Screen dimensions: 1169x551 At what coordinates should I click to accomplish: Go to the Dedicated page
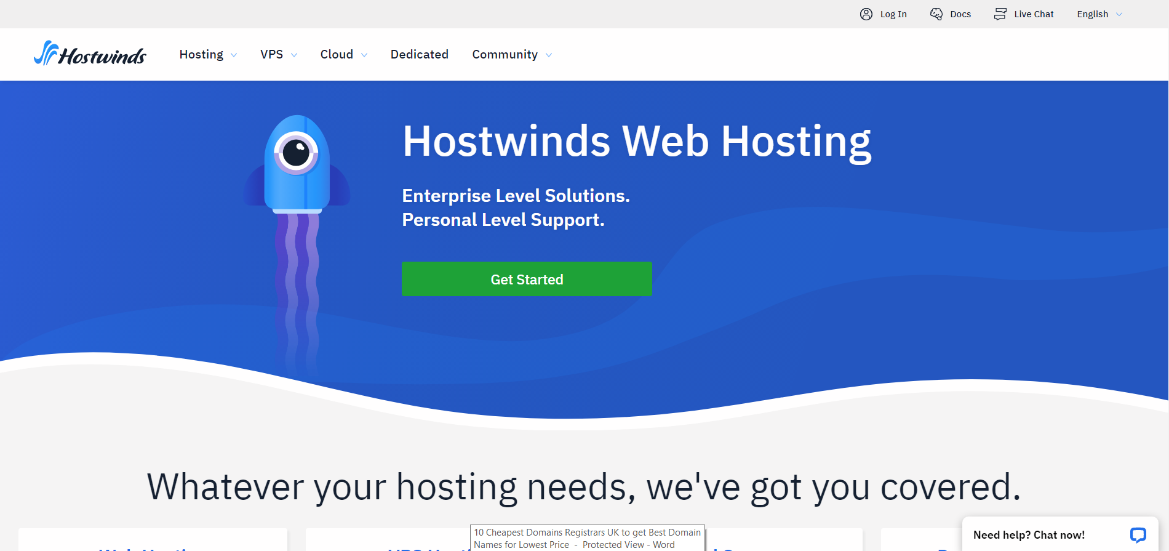tap(420, 54)
